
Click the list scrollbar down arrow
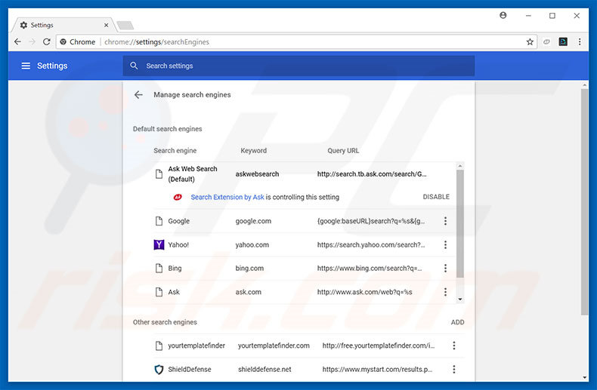point(460,299)
